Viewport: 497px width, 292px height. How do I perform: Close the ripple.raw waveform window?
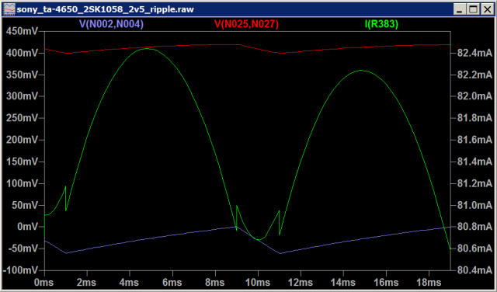[x=488, y=9]
